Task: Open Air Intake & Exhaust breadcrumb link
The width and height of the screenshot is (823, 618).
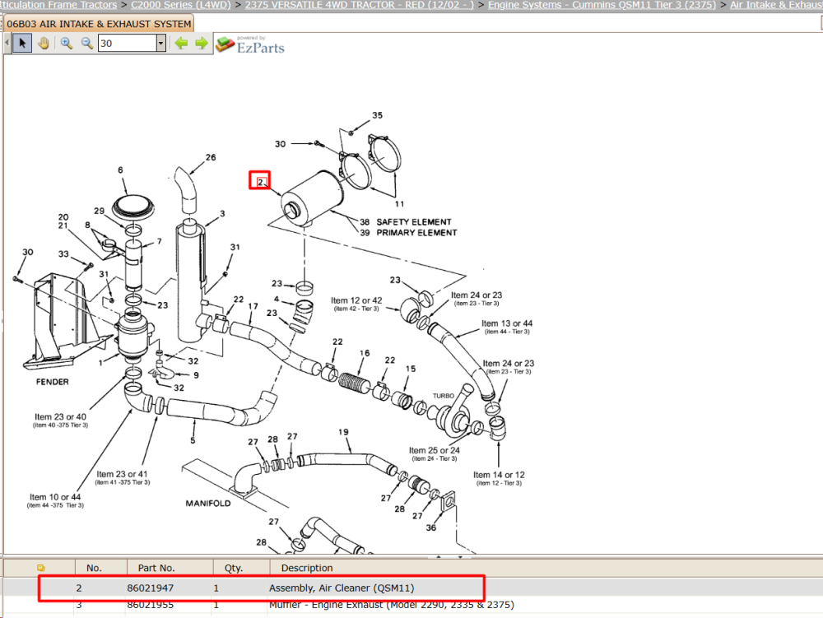Action: (x=776, y=5)
